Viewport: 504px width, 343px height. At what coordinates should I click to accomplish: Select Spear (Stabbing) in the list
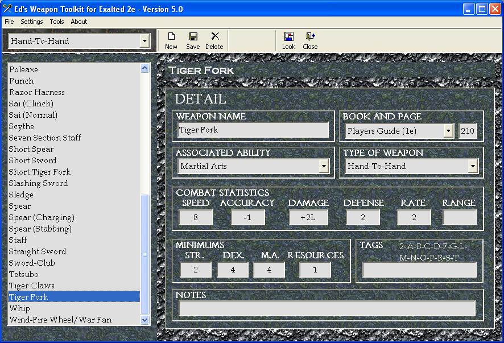click(x=74, y=229)
